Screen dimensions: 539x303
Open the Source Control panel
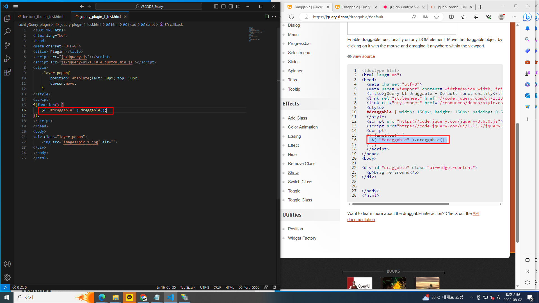click(x=7, y=45)
